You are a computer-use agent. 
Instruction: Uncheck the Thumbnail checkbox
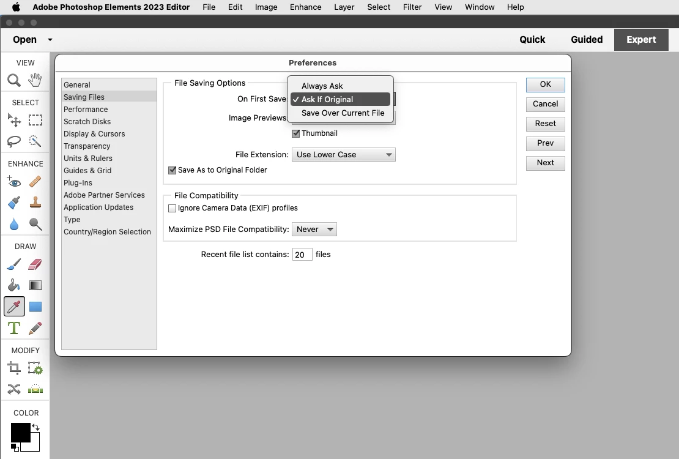[296, 133]
